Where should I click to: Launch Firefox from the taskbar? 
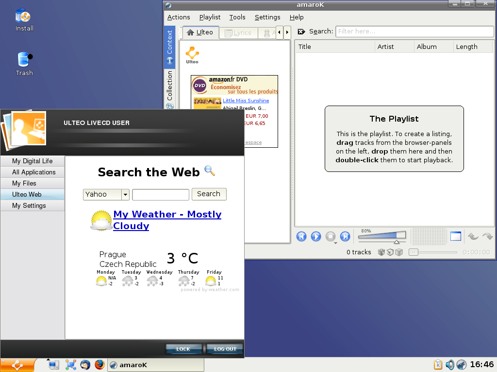pyautogui.click(x=99, y=365)
